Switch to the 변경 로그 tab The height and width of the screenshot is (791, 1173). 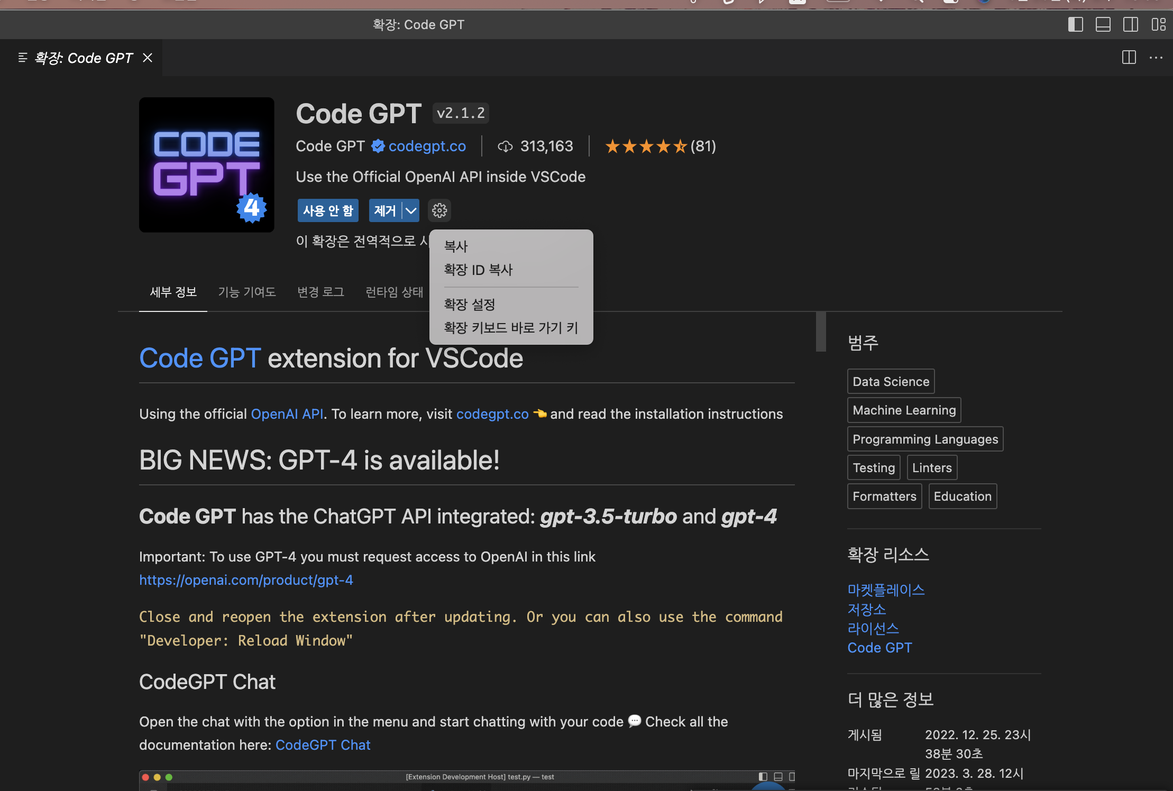(320, 292)
